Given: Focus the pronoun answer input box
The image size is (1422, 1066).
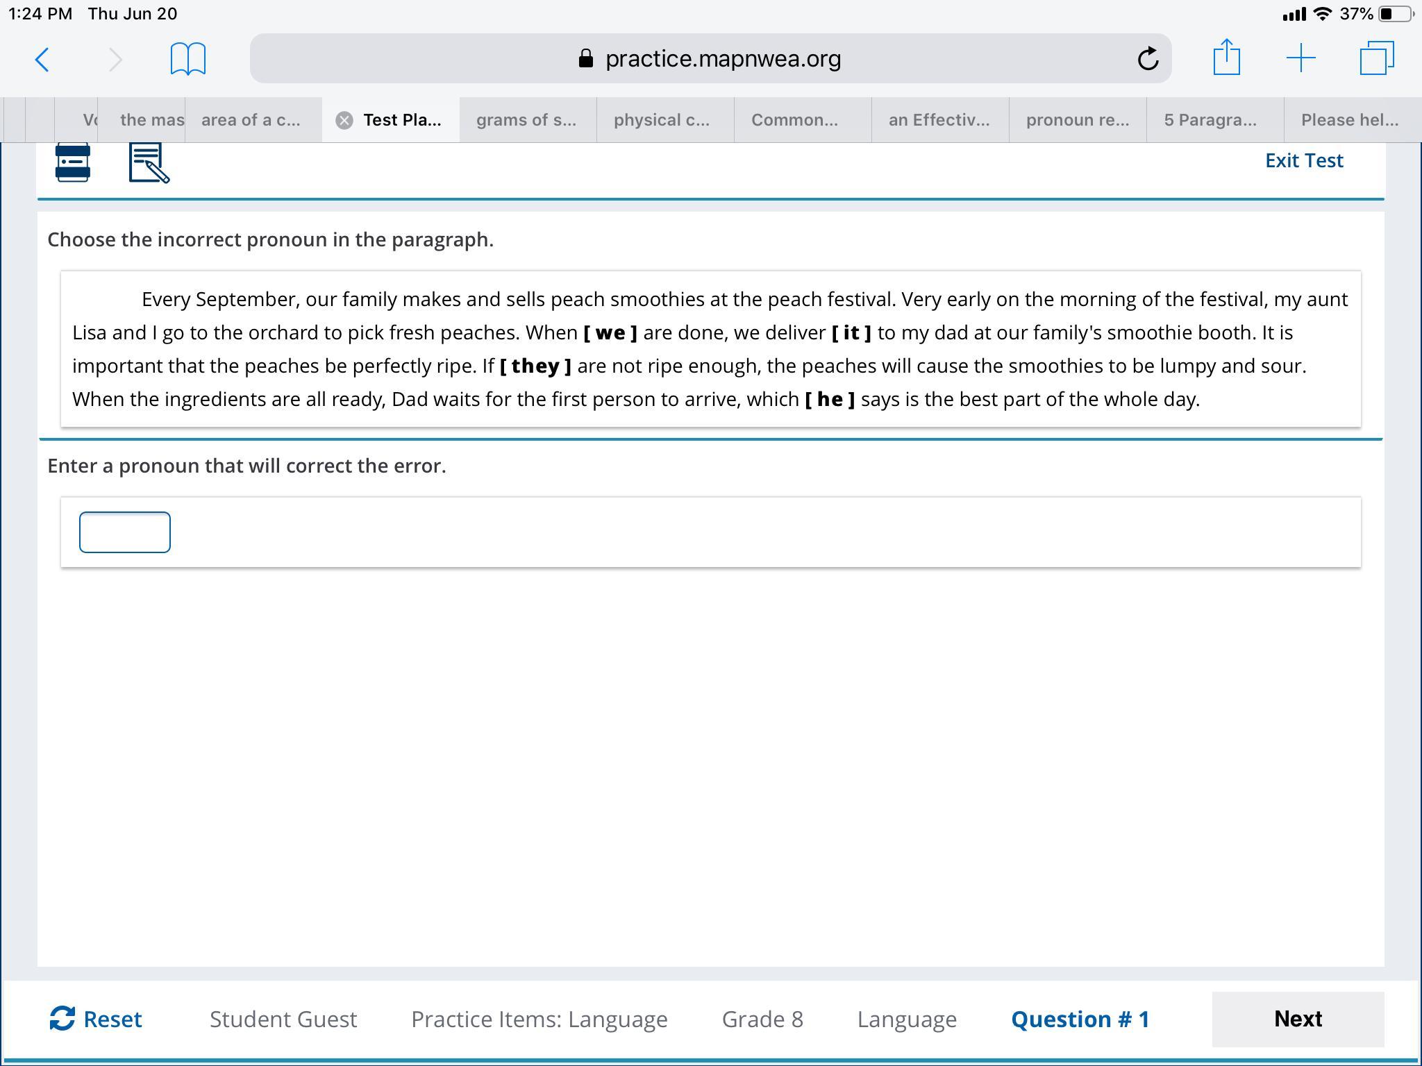Looking at the screenshot, I should point(125,532).
